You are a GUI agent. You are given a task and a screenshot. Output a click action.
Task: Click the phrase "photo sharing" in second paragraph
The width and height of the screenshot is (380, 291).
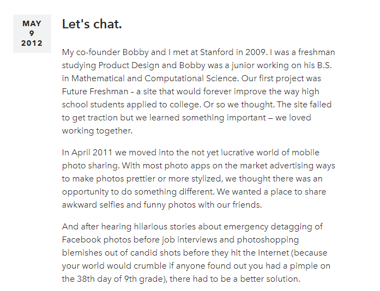(91, 166)
